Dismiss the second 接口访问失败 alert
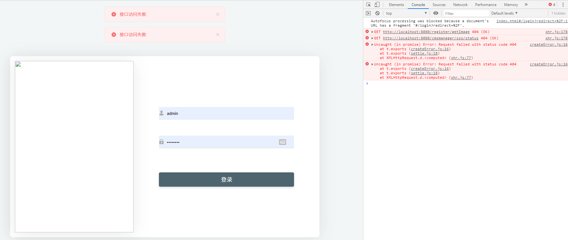This screenshot has height=240, width=568. tap(218, 35)
